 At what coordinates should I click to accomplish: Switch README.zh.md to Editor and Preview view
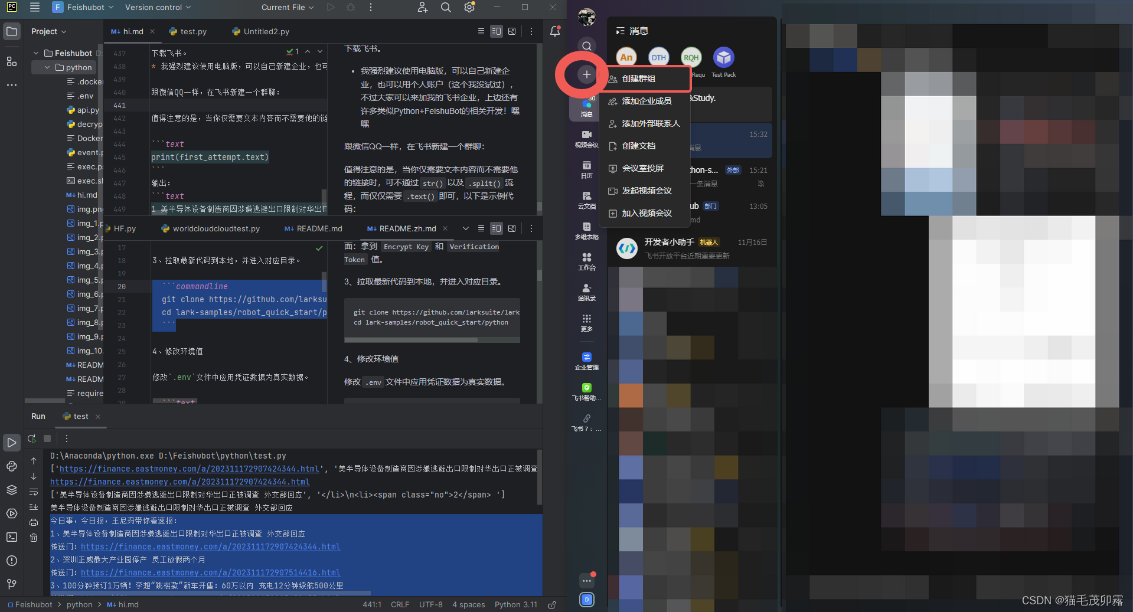(497, 228)
